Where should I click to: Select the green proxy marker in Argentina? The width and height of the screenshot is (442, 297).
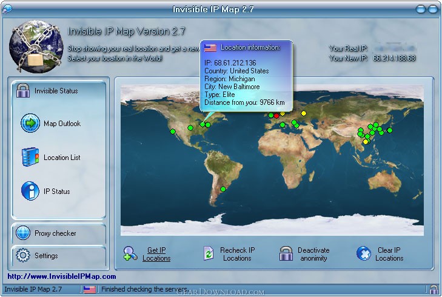click(223, 189)
